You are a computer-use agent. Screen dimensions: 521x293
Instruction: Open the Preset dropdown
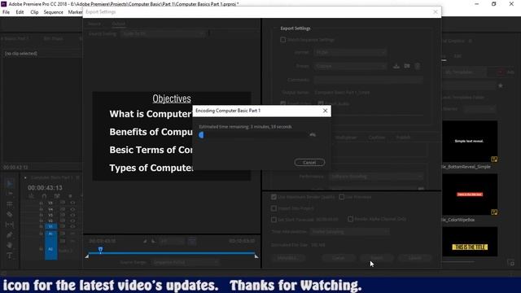pyautogui.click(x=350, y=66)
